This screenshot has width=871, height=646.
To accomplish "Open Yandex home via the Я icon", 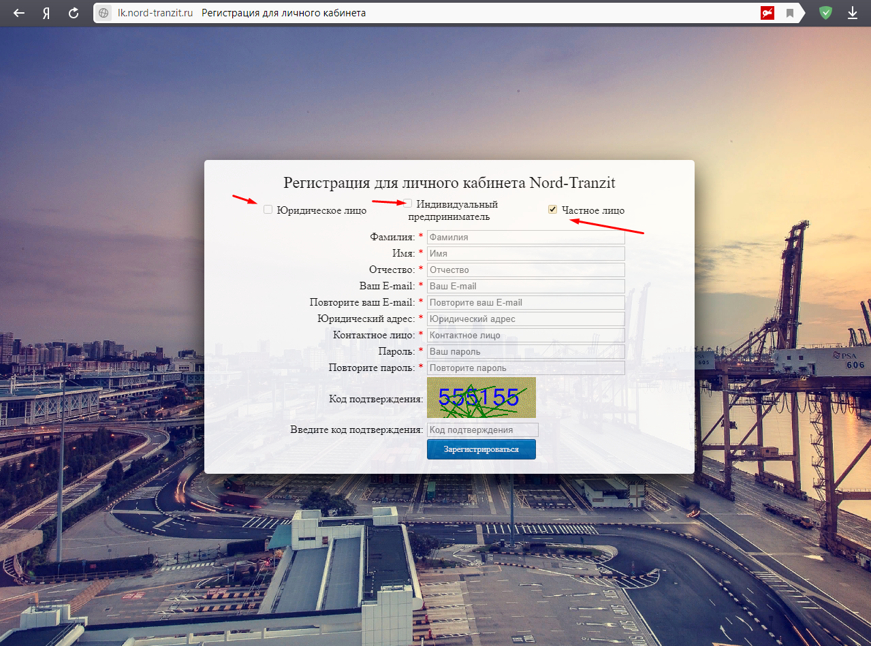I will point(46,13).
